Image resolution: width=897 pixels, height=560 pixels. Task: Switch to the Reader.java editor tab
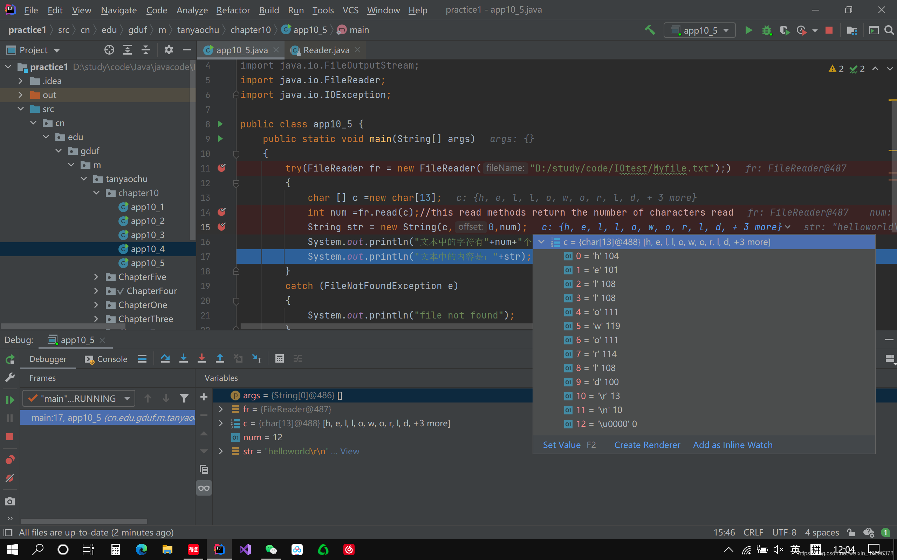326,50
